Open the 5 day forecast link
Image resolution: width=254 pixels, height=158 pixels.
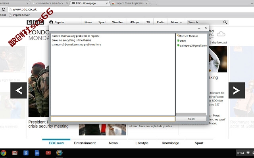click(218, 42)
